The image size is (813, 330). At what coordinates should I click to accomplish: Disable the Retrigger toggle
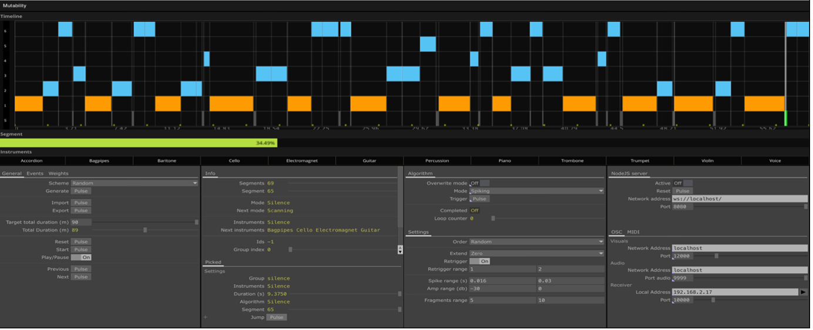[479, 261]
